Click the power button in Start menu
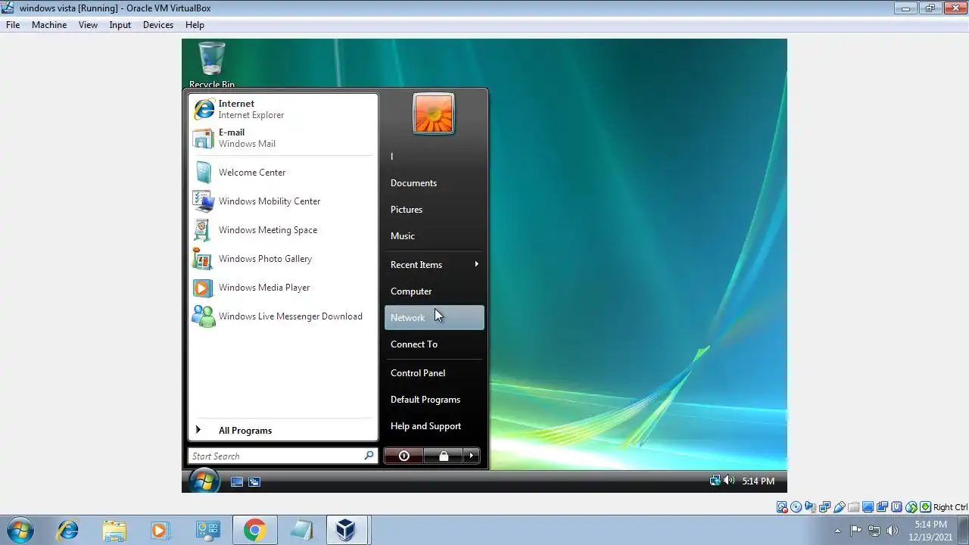 (403, 456)
